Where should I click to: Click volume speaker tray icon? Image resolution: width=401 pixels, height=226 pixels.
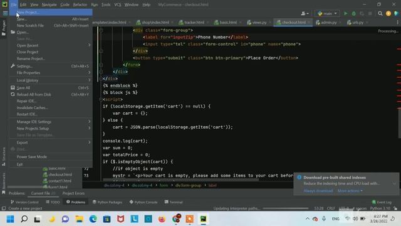click(355, 218)
